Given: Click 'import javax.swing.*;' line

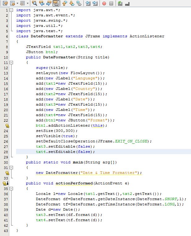Looking at the screenshot, I should [x=42, y=20].
